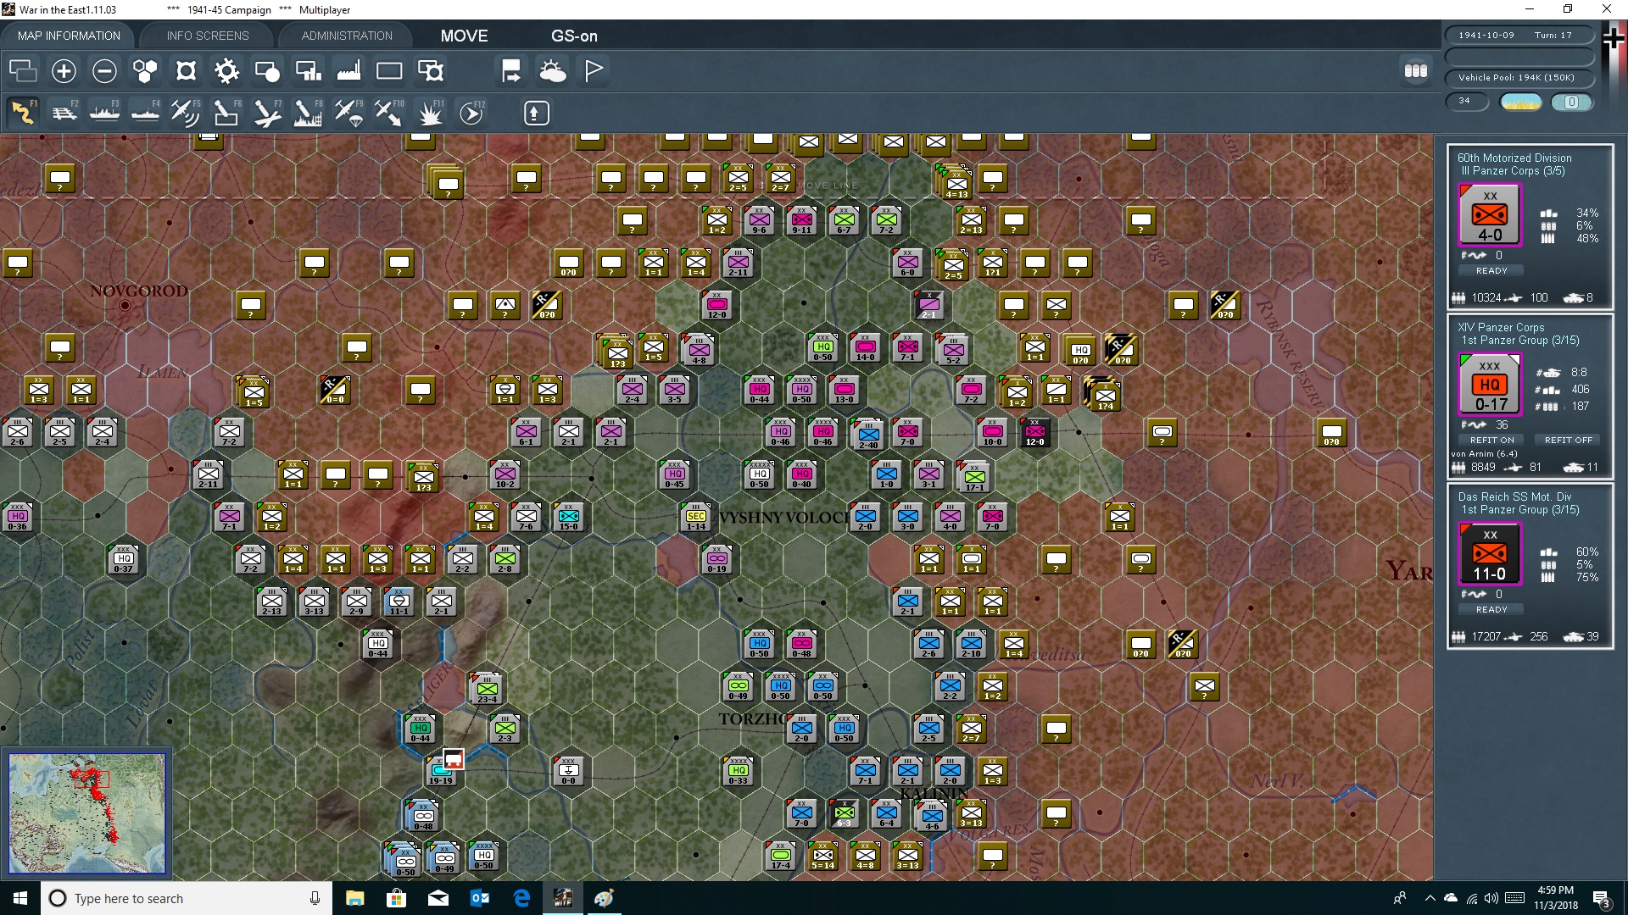1628x915 pixels.
Task: Select Build fortified zone F11 icon
Action: click(x=430, y=113)
